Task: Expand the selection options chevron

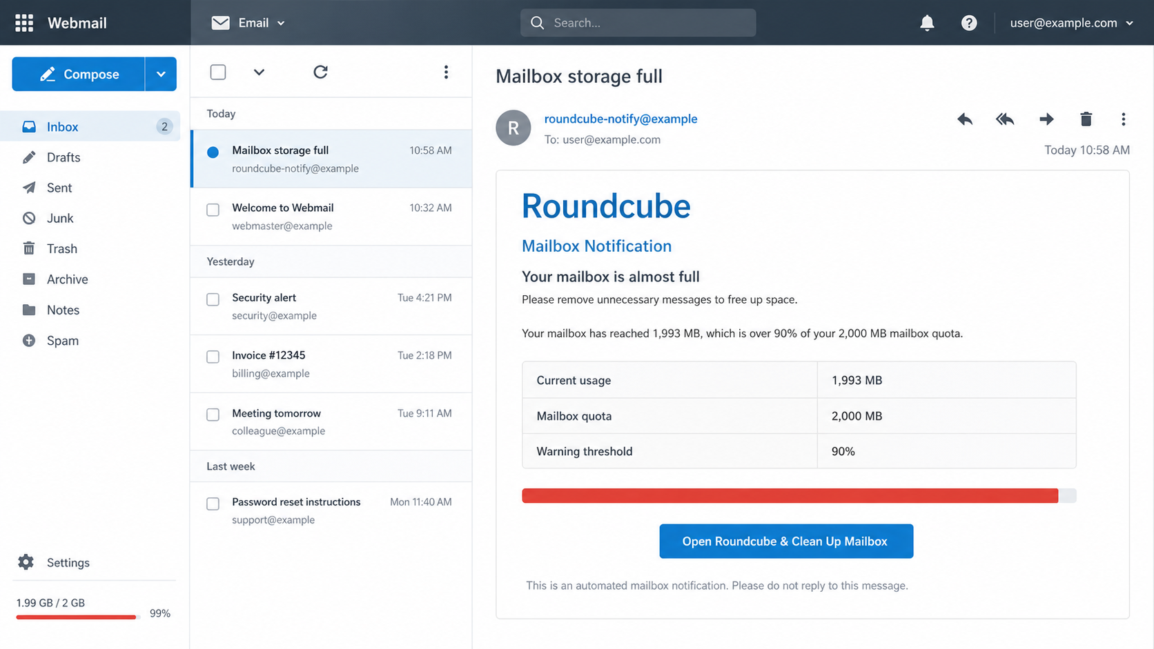Action: coord(259,72)
